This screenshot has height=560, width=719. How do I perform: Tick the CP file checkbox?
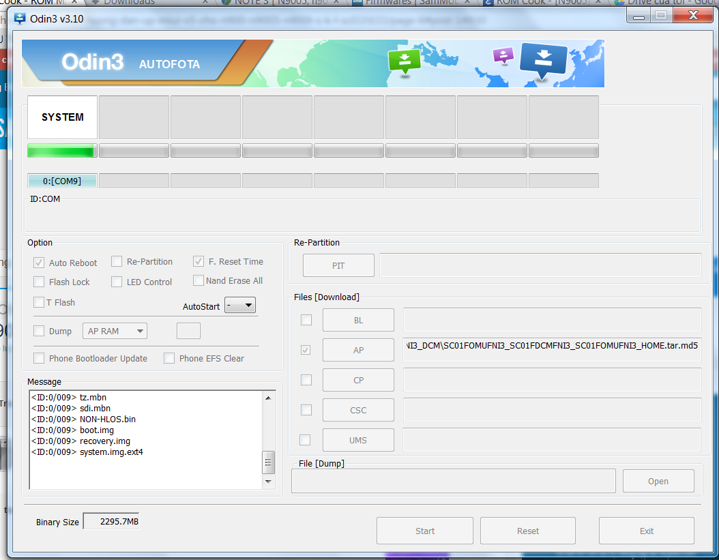306,380
